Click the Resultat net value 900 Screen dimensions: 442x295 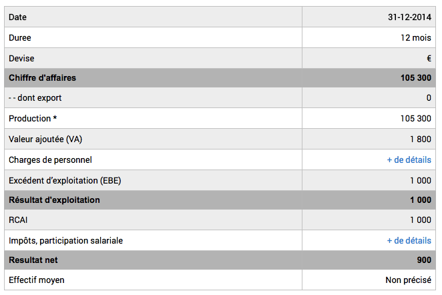[x=424, y=260]
